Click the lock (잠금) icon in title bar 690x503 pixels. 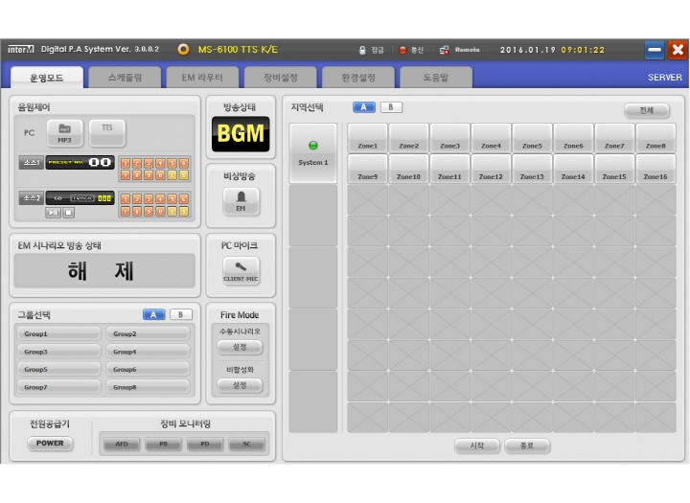(362, 50)
